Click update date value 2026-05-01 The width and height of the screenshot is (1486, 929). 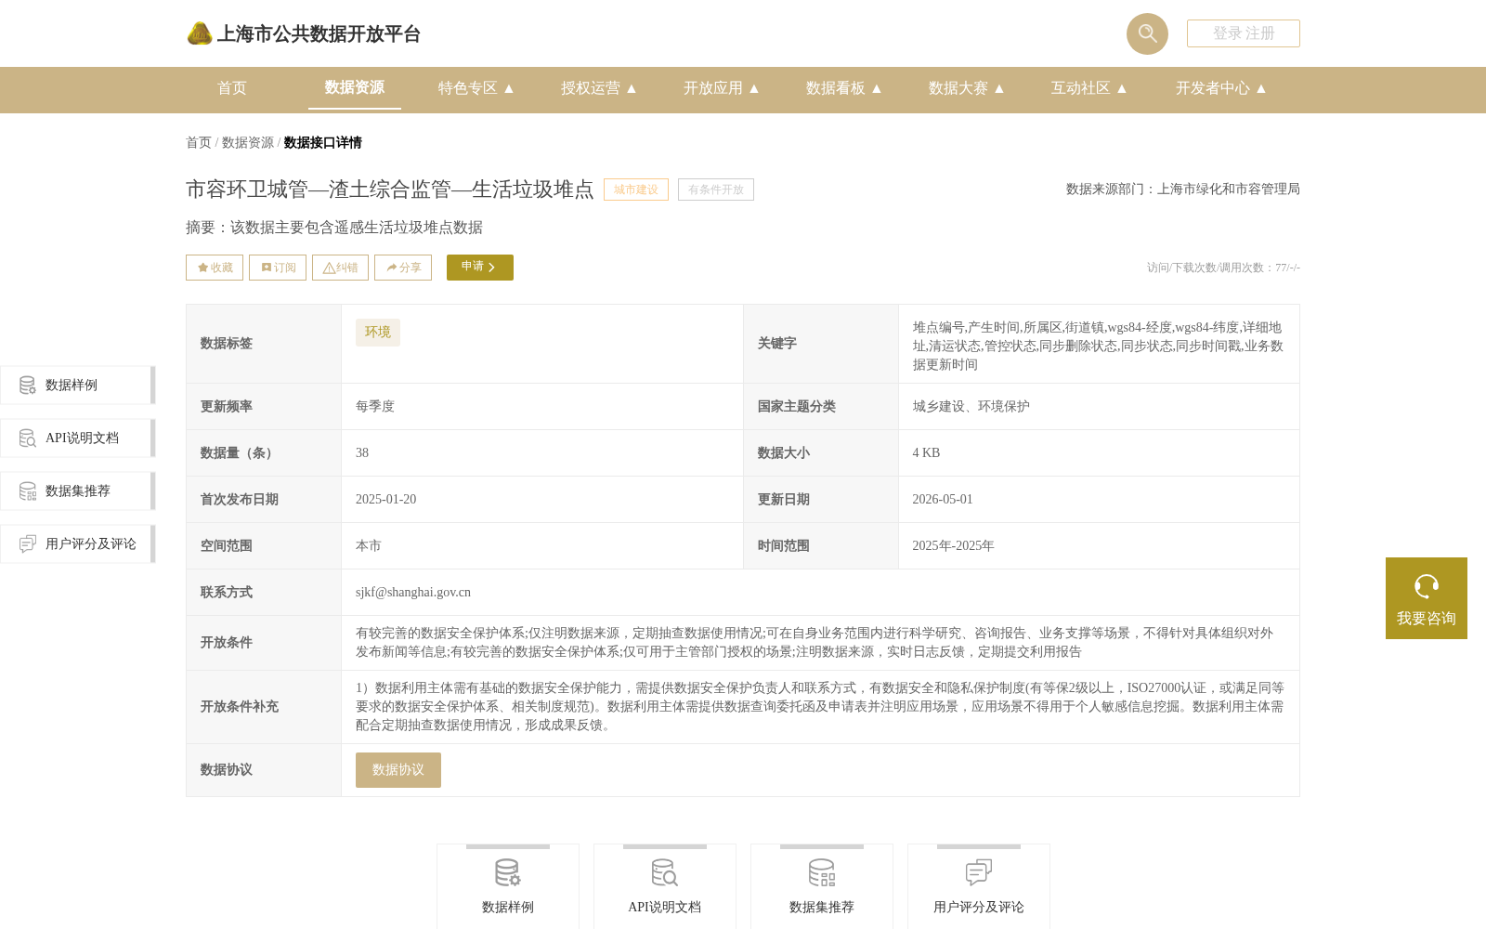[943, 500]
